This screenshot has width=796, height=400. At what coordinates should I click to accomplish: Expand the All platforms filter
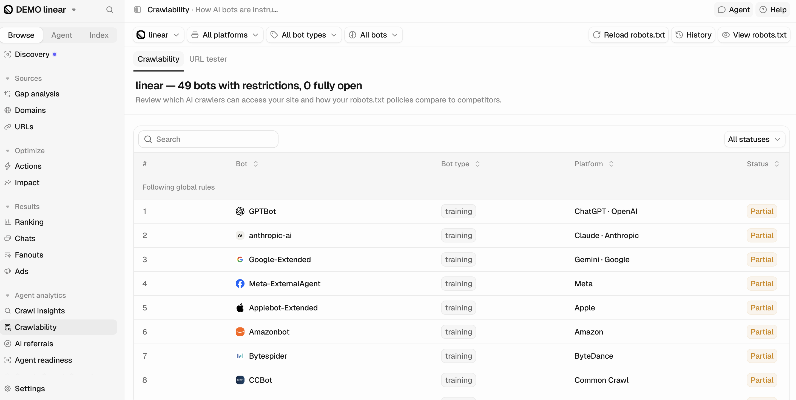point(225,35)
